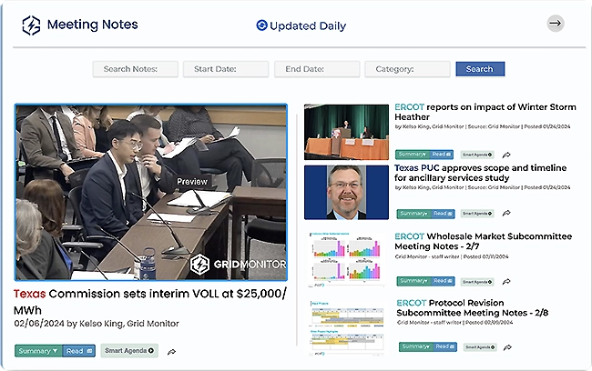
Task: Click the 02/06/2024 by Kelso King byline
Action: (97, 324)
